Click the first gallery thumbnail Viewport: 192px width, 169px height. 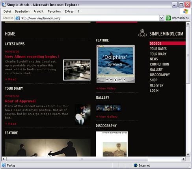pyautogui.click(x=100, y=108)
